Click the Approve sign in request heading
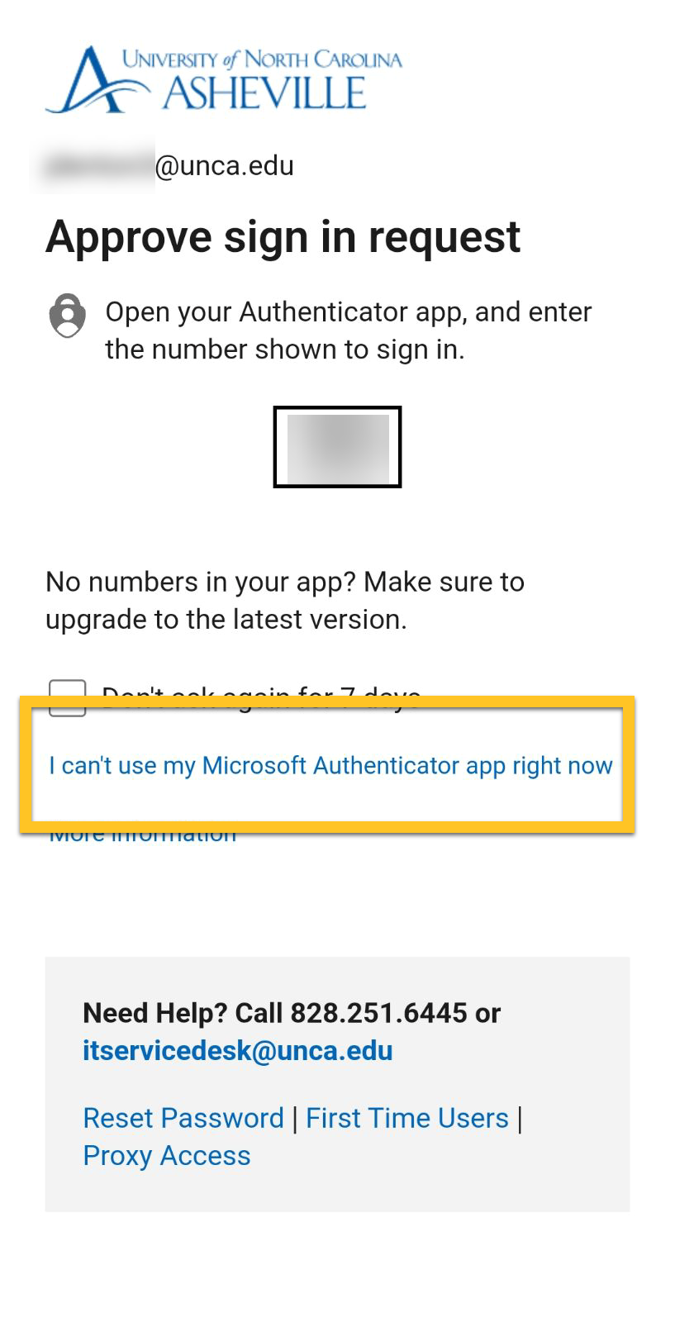The image size is (675, 1322). coord(283,237)
